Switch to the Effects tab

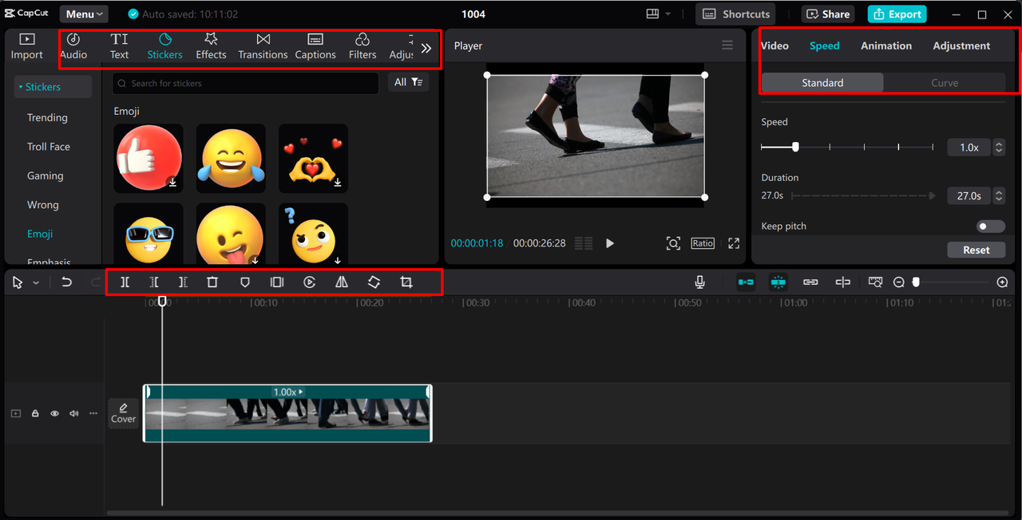coord(211,46)
